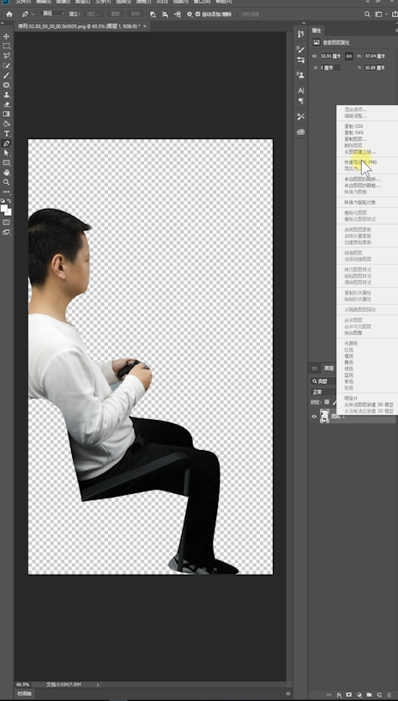
Task: Open path alignment options
Action: [165, 15]
